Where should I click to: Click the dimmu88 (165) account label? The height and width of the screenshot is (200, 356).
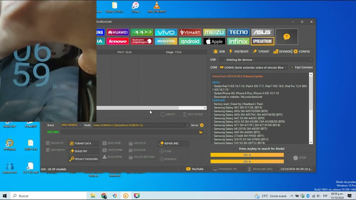pyautogui.click(x=260, y=169)
